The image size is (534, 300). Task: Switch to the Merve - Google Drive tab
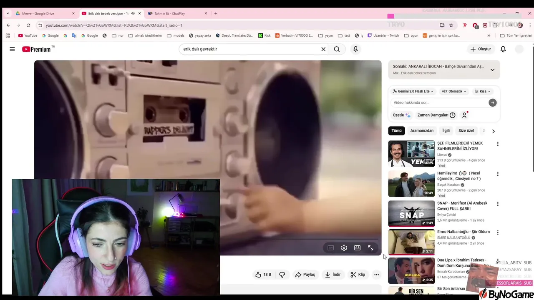click(45, 13)
